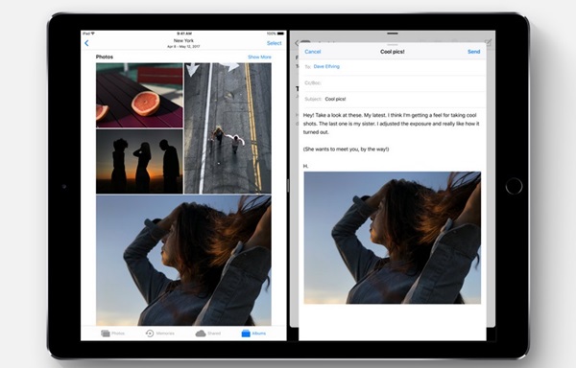
Task: Tap the slide-over grabber handle at top
Action: 393,34
